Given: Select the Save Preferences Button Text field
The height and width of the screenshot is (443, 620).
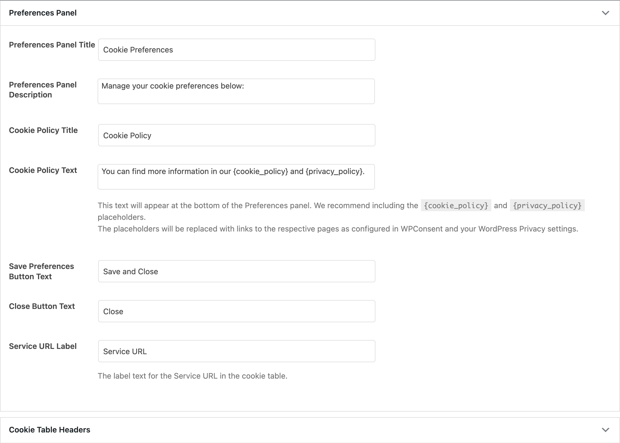Looking at the screenshot, I should [x=236, y=271].
